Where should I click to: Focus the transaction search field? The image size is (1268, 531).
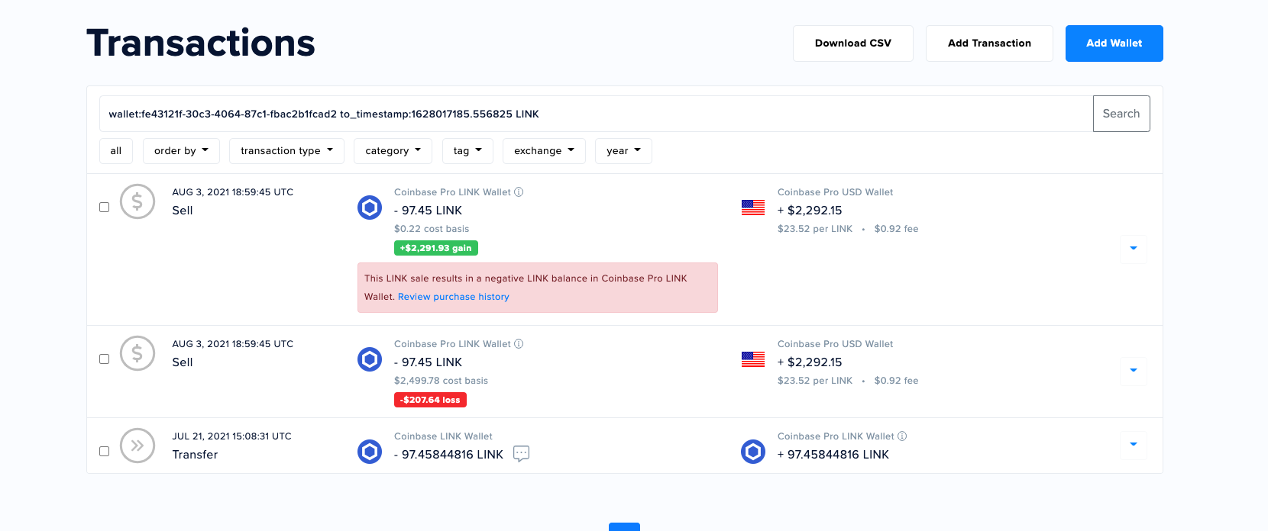coord(596,114)
